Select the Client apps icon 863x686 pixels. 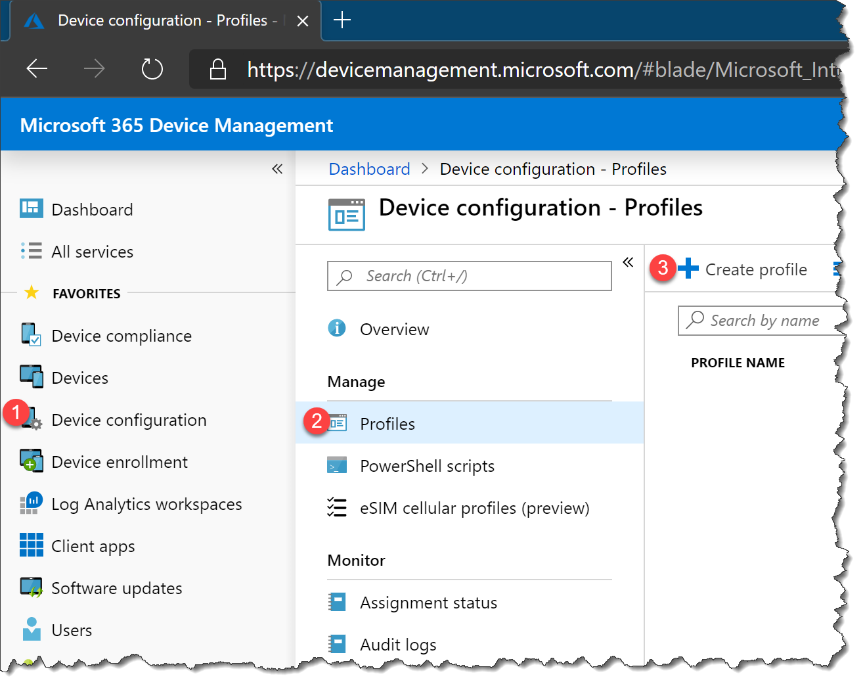click(31, 545)
